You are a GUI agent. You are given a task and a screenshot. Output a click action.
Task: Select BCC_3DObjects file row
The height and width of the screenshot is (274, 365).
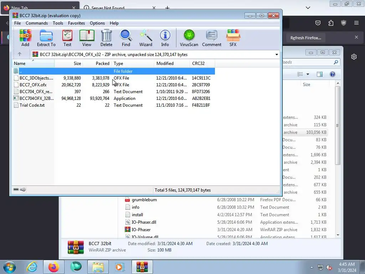tap(114, 78)
